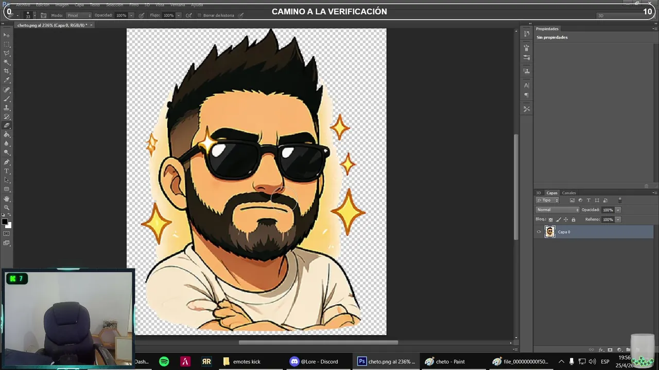Image resolution: width=659 pixels, height=370 pixels.
Task: Open the brush preset picker arrow
Action: tap(34, 15)
